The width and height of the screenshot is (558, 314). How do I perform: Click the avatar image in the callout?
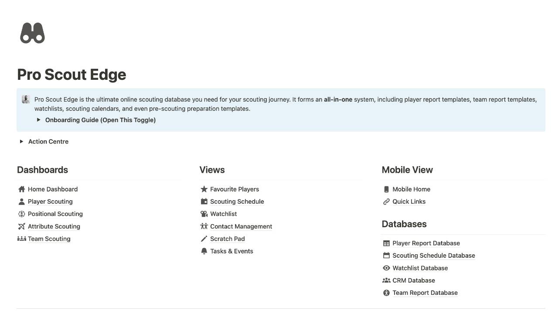point(26,99)
